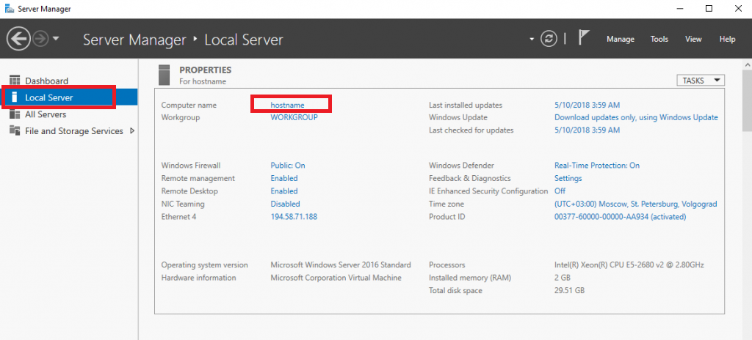Click the File and Storage Services icon
This screenshot has width=752, height=340.
[15, 130]
